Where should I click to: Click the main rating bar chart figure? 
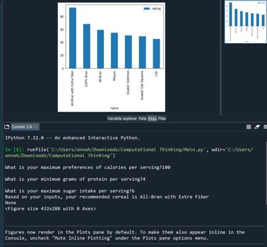point(111,57)
